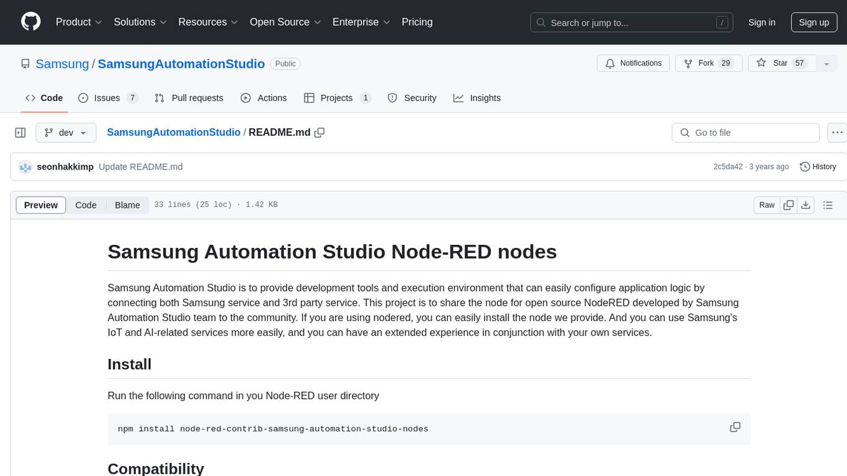The width and height of the screenshot is (847, 476).
Task: Open more file actions menu
Action: coord(837,133)
